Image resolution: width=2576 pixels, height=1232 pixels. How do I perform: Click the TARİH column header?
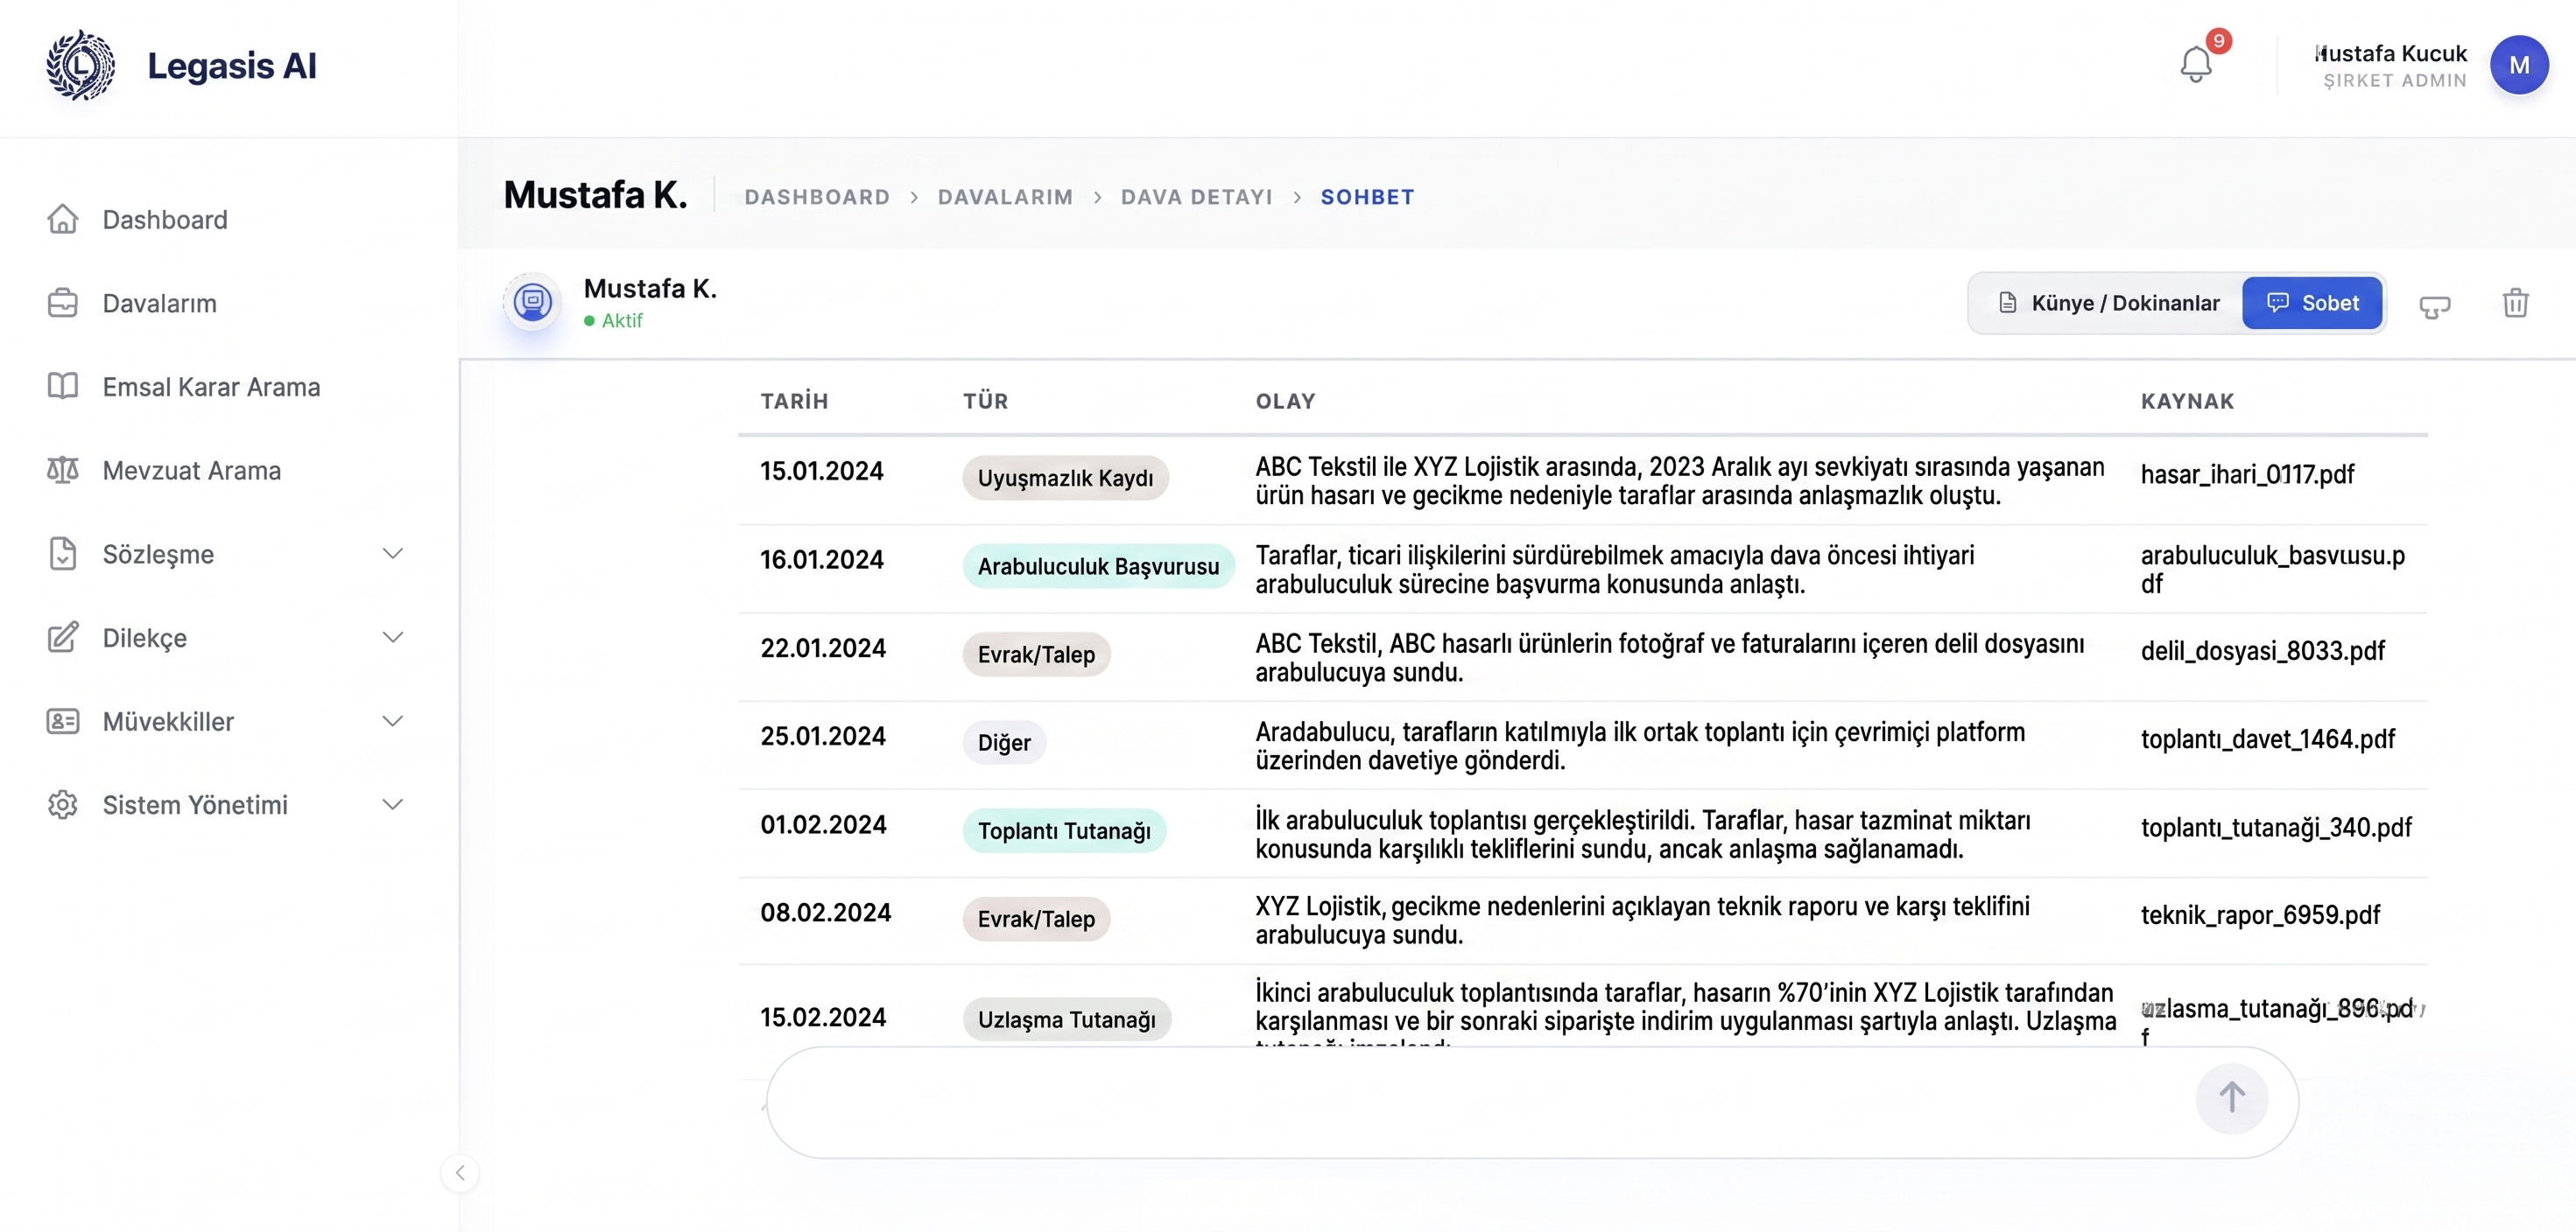794,402
